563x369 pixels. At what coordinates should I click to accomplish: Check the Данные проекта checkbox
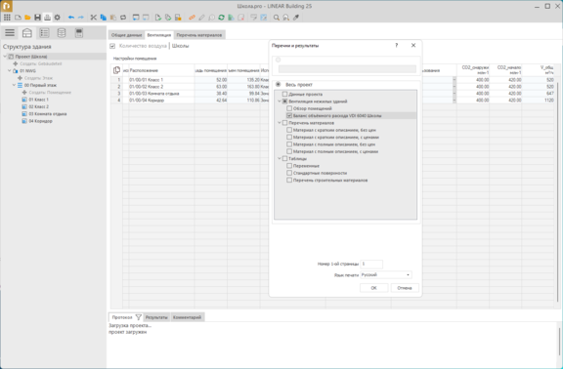284,95
